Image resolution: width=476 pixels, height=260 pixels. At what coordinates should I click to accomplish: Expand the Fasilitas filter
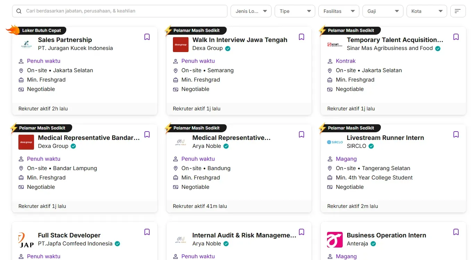tap(339, 11)
